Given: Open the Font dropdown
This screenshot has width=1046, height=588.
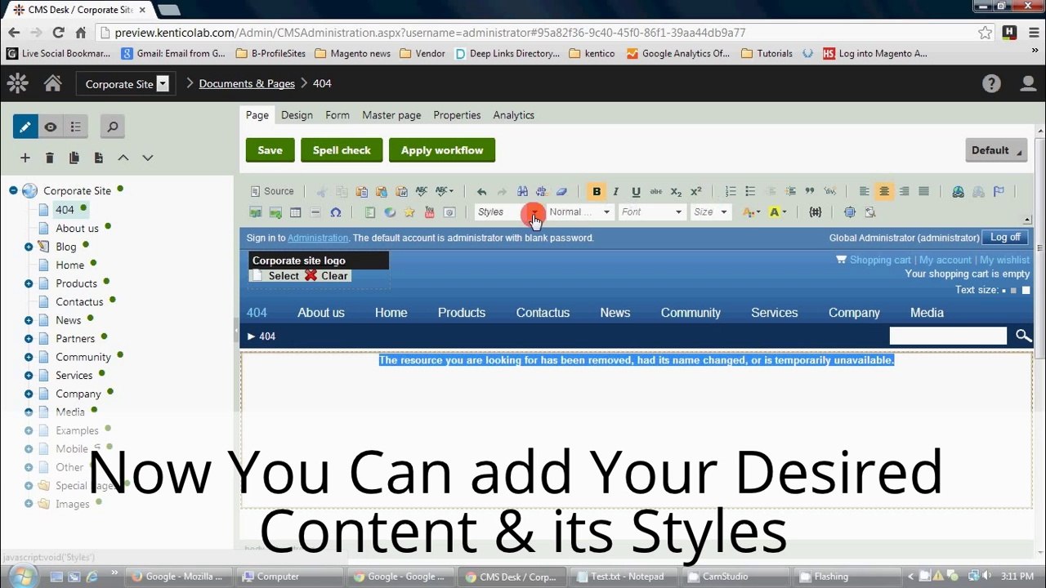Looking at the screenshot, I should [651, 212].
